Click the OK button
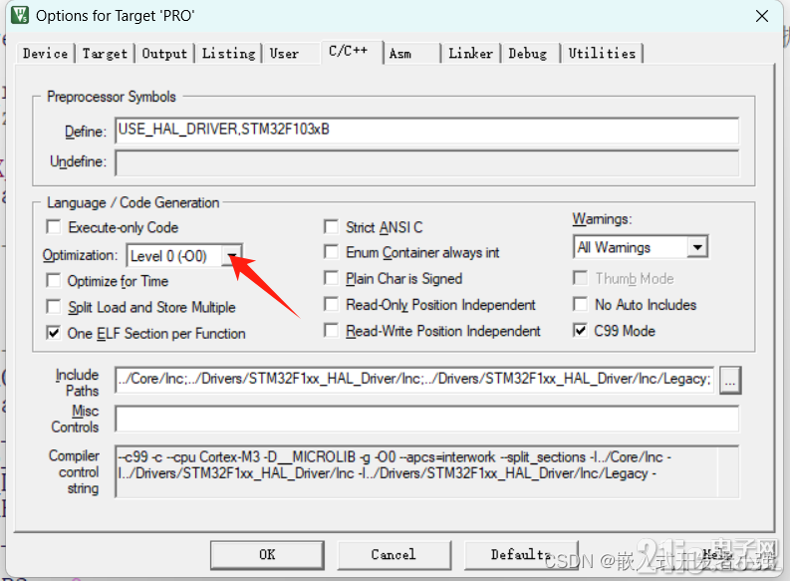 click(267, 555)
